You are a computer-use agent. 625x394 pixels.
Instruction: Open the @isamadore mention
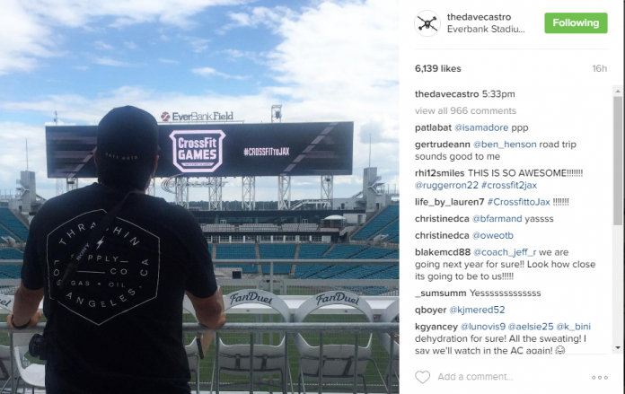coord(481,127)
